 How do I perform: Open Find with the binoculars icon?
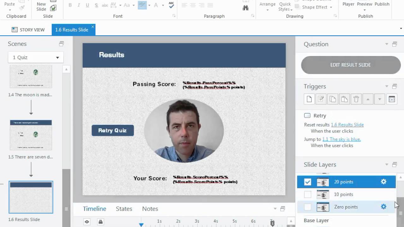246,8
